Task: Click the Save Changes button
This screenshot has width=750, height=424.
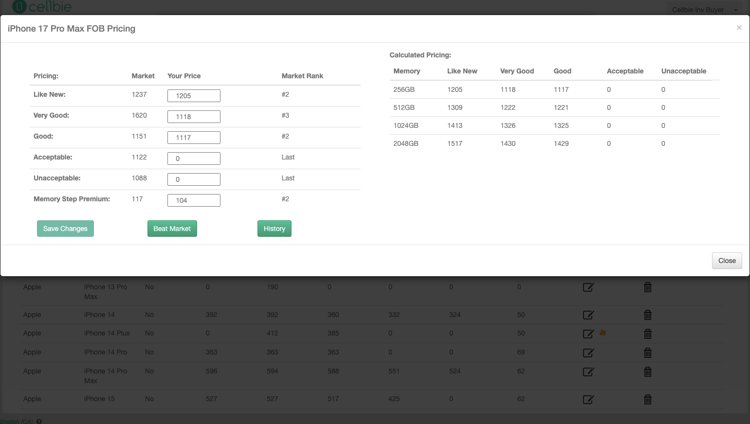Action: (65, 229)
